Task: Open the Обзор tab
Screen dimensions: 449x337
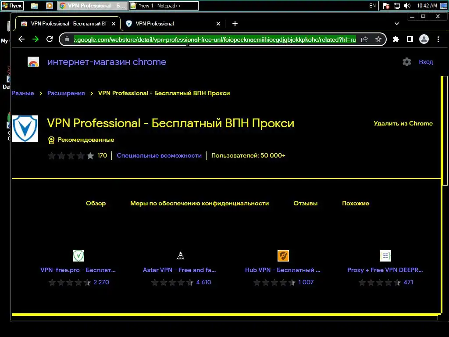Action: pos(96,203)
